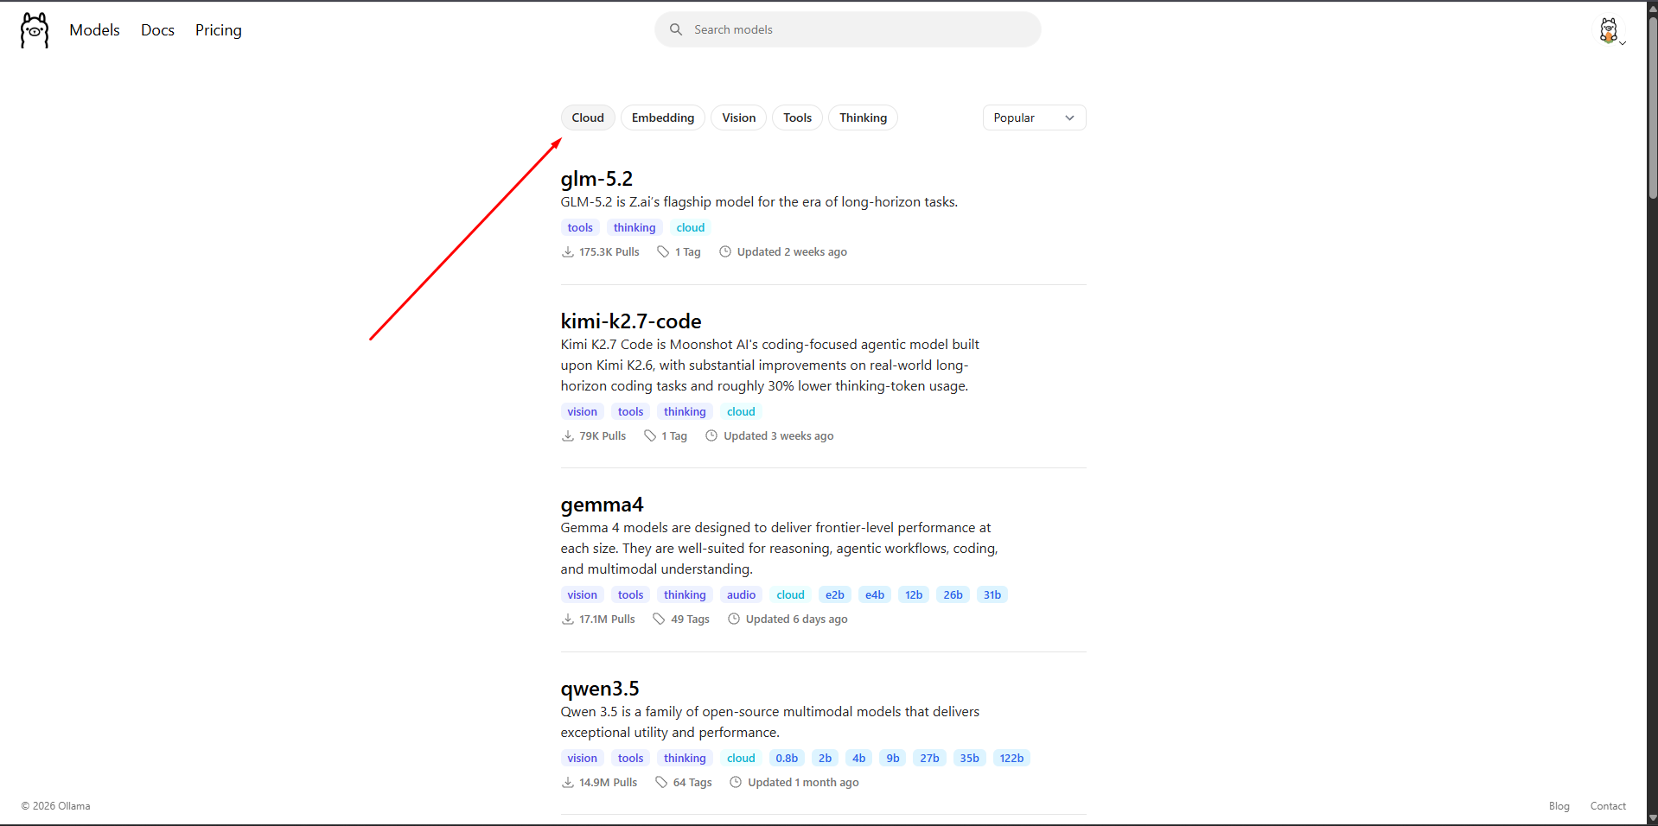This screenshot has height=826, width=1658.
Task: Click the glm-5.2 'tools' badge
Action: coord(580,228)
